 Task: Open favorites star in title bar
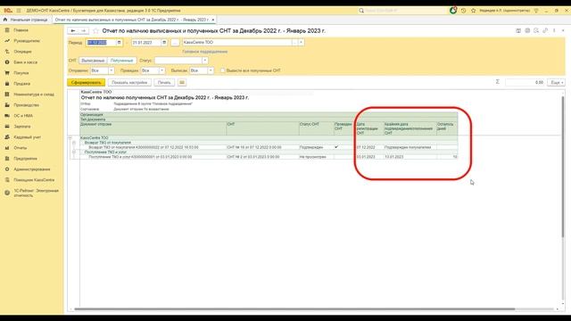pos(473,11)
